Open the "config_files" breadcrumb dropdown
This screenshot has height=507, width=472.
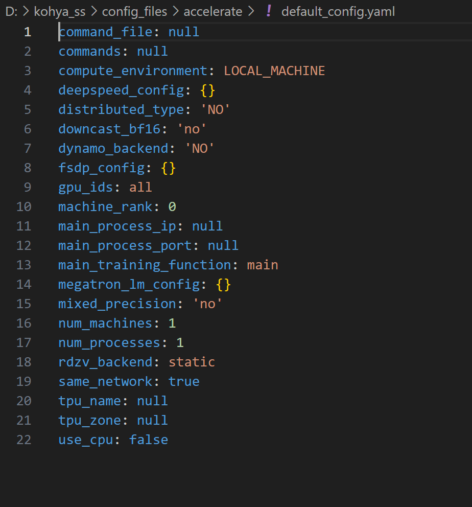[134, 11]
